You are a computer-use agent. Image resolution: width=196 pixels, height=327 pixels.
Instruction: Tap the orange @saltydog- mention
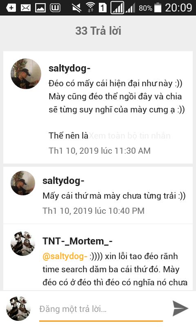(x=65, y=256)
